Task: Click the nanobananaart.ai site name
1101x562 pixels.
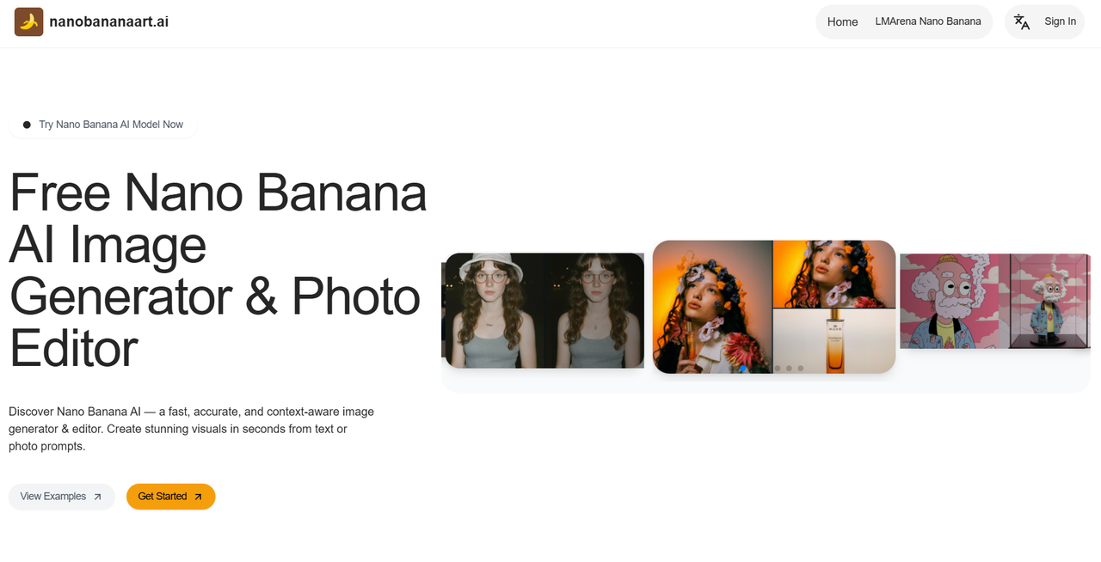Action: (109, 21)
